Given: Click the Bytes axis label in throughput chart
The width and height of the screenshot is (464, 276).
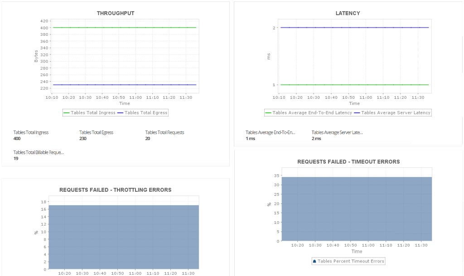Looking at the screenshot, I should pos(36,56).
